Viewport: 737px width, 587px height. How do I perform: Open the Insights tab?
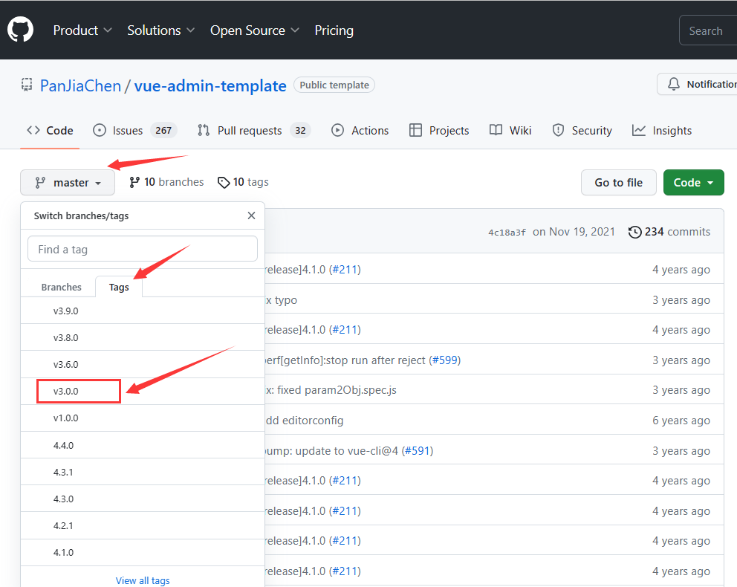click(x=662, y=130)
